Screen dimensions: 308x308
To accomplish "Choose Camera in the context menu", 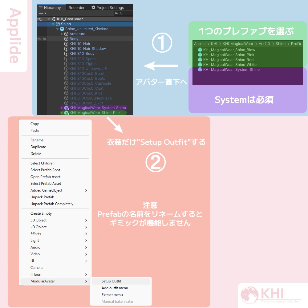I will [55, 268].
